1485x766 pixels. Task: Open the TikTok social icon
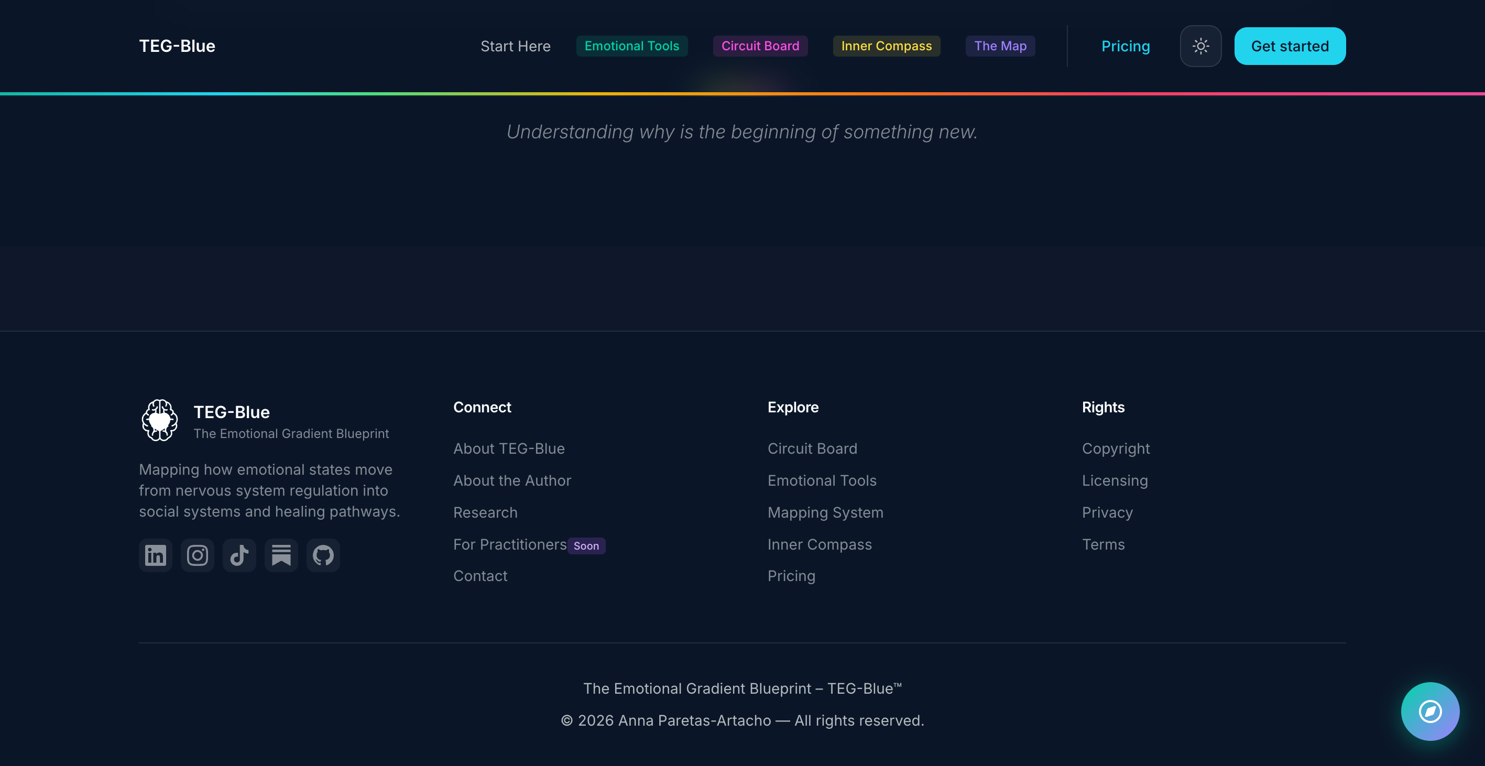(x=239, y=555)
